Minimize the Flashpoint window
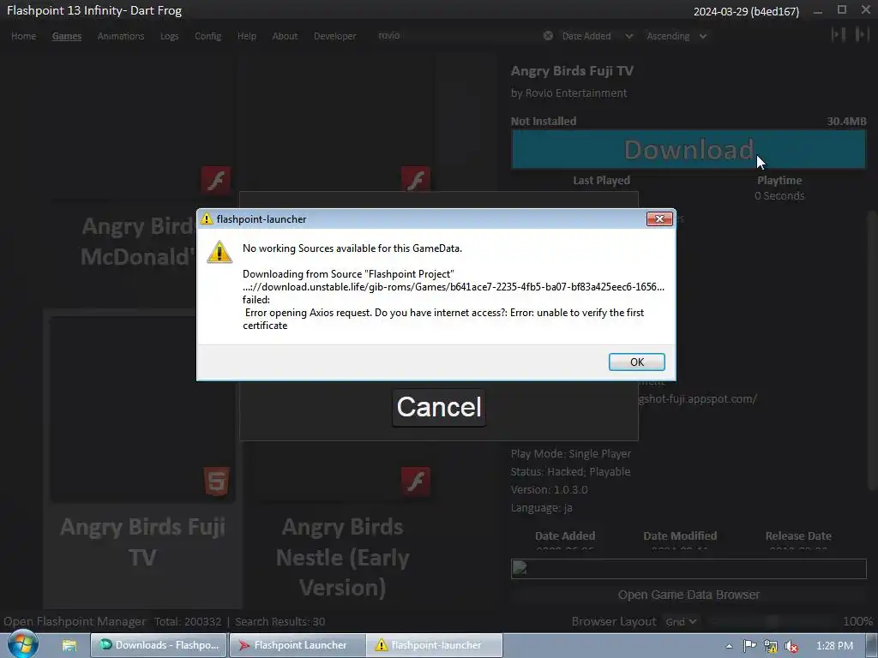Screen dimensions: 878x658 (818, 10)
